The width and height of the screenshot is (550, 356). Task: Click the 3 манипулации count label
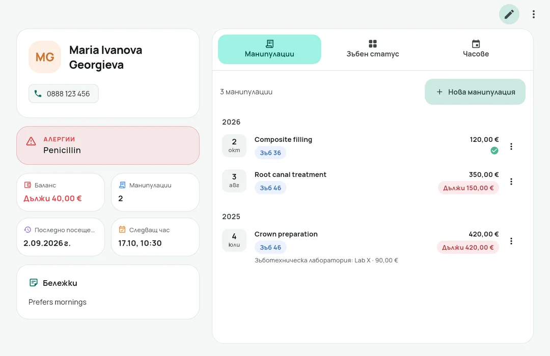(246, 92)
